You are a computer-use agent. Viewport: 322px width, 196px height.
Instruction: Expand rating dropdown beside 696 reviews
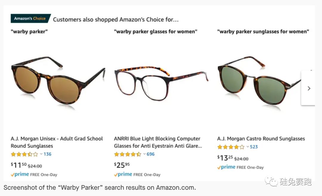(144, 154)
